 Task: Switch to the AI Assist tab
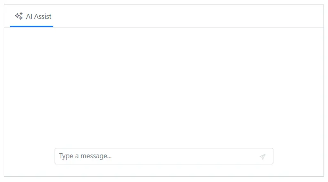(32, 17)
